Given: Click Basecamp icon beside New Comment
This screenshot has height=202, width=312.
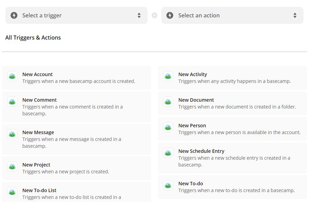Looking at the screenshot, I should [x=12, y=102].
